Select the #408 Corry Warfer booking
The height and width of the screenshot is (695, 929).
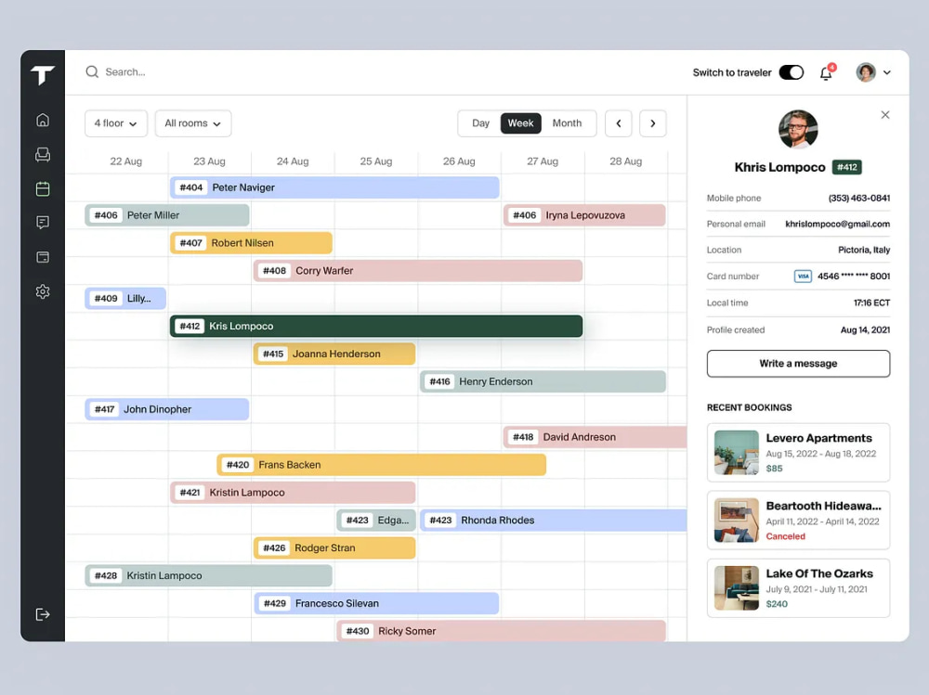coord(418,271)
